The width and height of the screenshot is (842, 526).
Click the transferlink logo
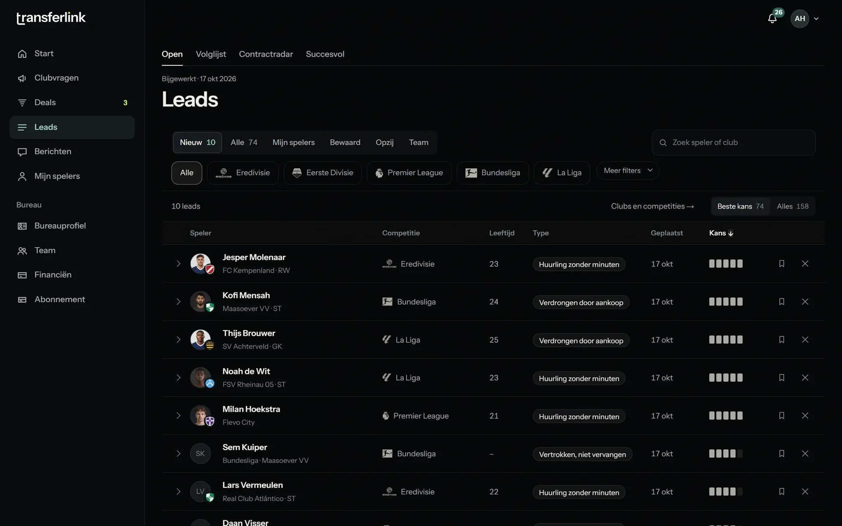[51, 18]
